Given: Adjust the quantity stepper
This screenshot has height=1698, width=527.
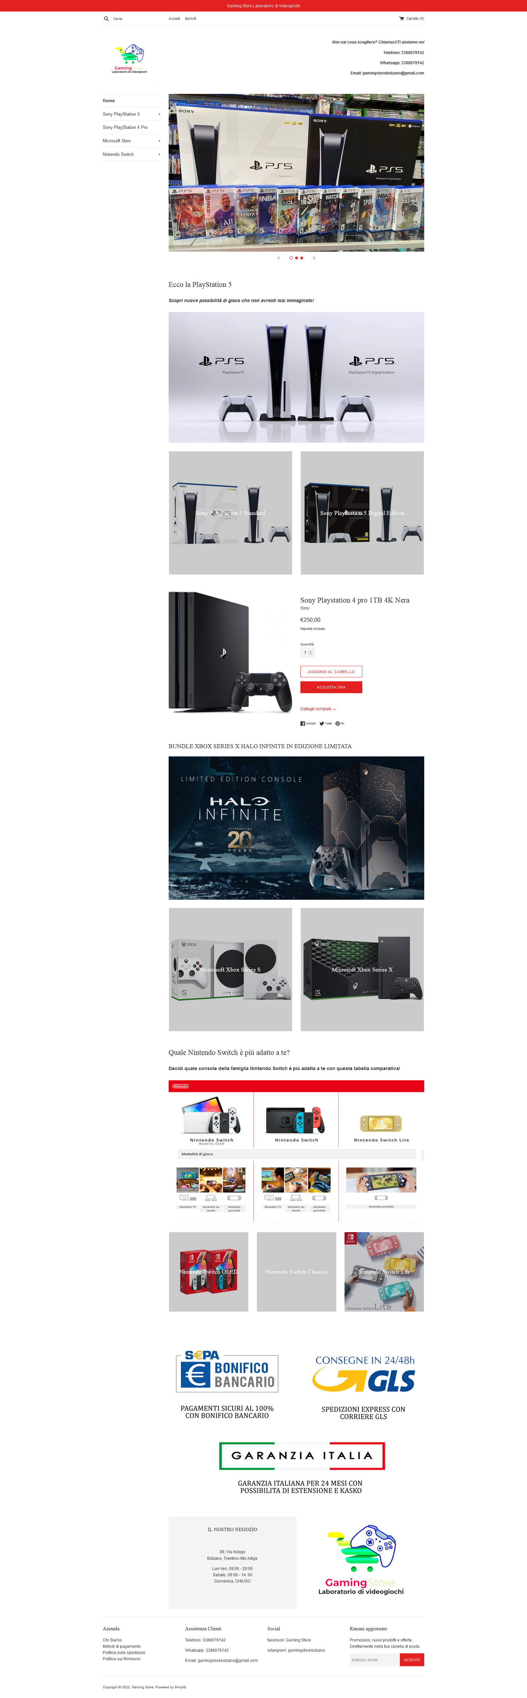Looking at the screenshot, I should [x=310, y=653].
